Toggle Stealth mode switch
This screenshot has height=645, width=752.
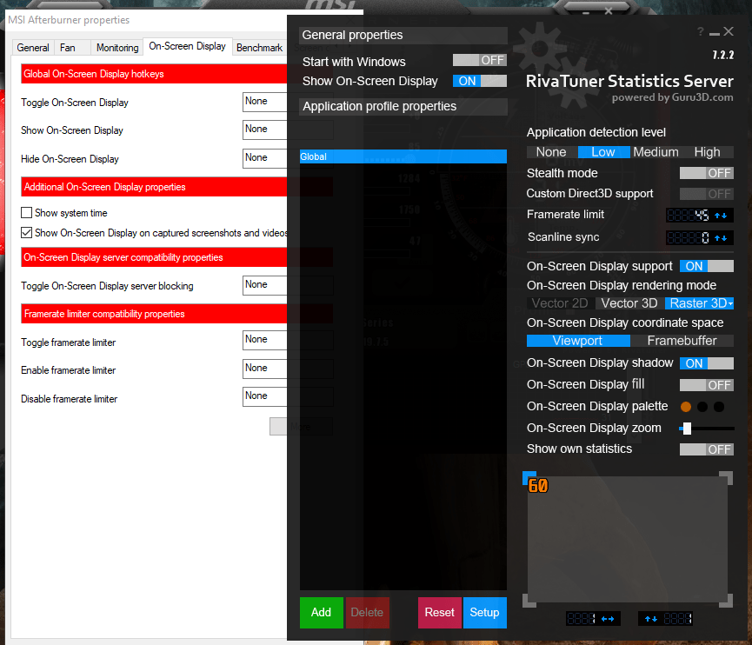click(707, 173)
